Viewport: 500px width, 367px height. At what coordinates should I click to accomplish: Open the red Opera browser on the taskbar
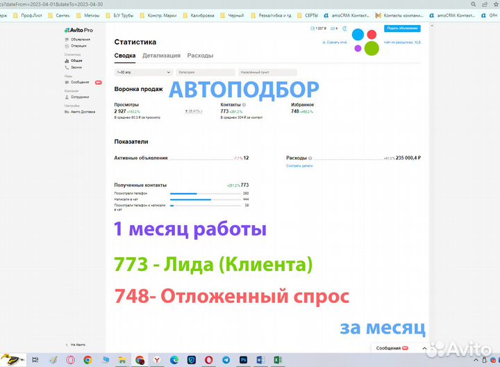pos(208,360)
